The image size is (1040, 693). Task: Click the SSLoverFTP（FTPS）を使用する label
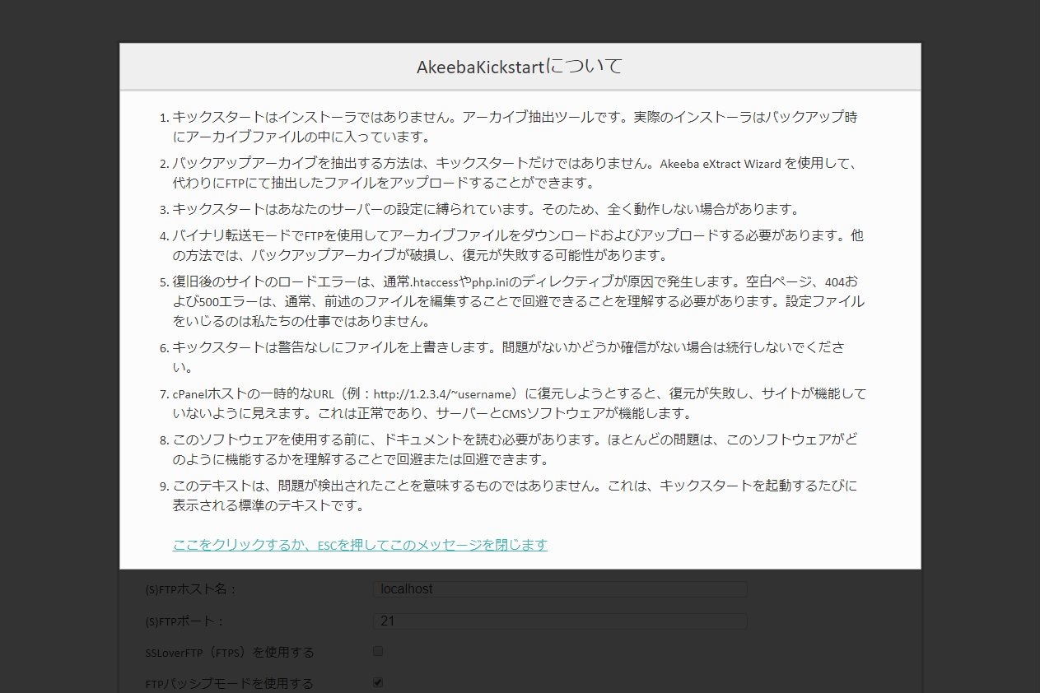(x=228, y=652)
